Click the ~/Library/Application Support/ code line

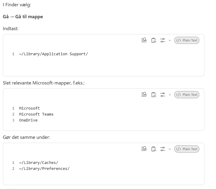pos(53,54)
